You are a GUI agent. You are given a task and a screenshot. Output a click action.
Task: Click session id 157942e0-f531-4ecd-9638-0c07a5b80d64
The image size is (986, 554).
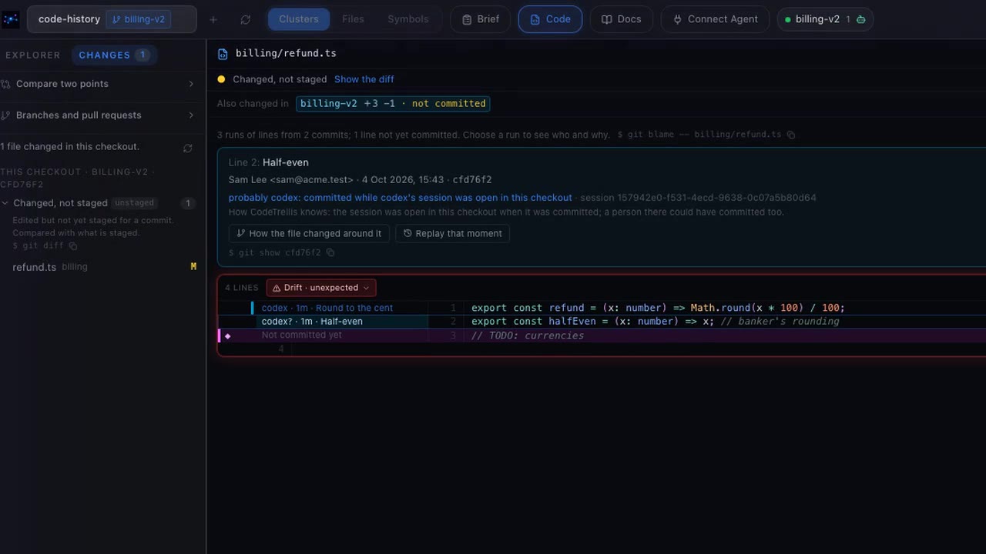pos(698,198)
